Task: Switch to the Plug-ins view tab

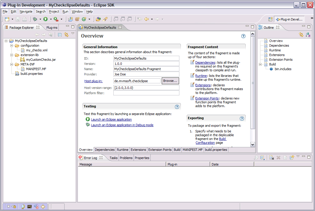Action: point(52,28)
